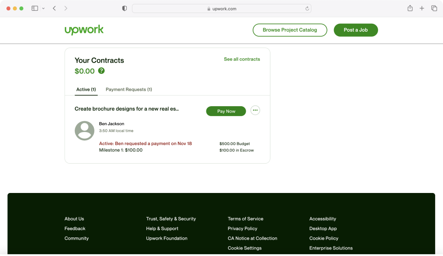Click the upwork.com address bar
This screenshot has width=443, height=256.
coord(221,9)
